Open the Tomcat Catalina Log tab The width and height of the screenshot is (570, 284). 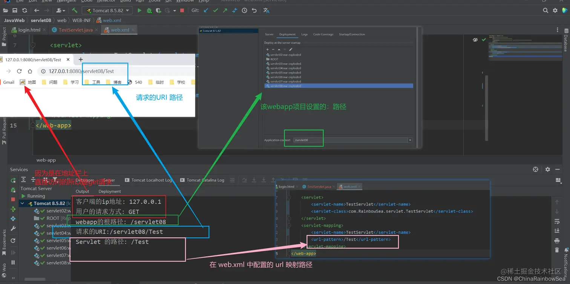[202, 180]
